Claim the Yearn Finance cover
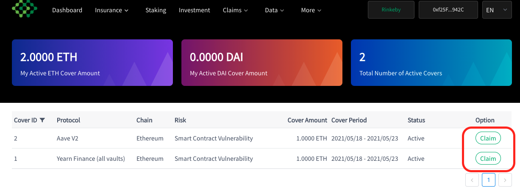 [488, 159]
